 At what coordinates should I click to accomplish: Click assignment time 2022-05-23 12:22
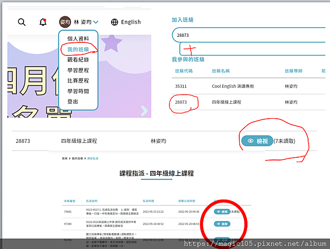[x=153, y=212]
